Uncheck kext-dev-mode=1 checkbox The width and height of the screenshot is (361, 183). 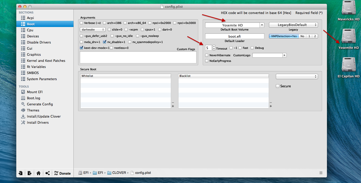coord(81,48)
